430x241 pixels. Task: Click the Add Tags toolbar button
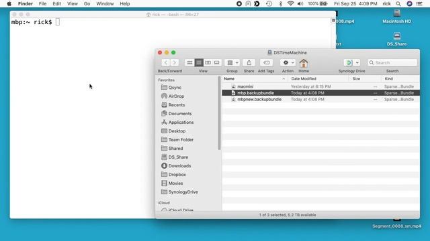pos(266,62)
